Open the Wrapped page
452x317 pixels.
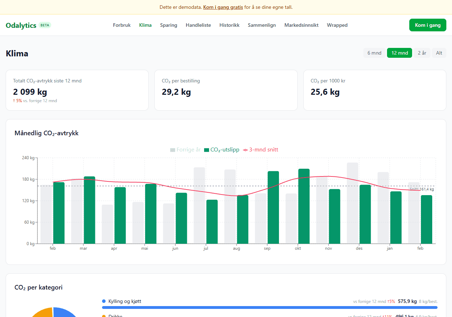click(x=337, y=25)
